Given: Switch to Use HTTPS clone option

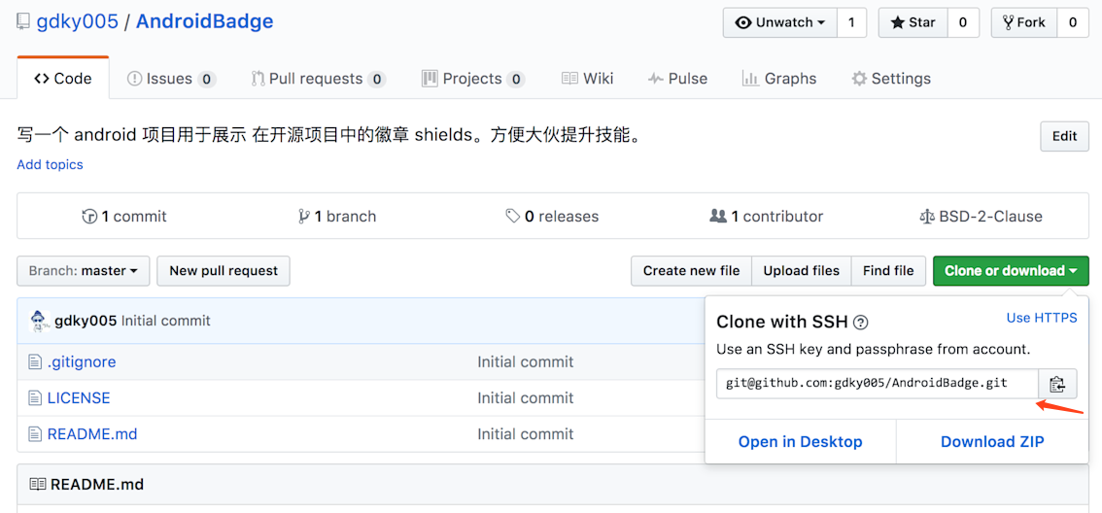Looking at the screenshot, I should click(1042, 319).
